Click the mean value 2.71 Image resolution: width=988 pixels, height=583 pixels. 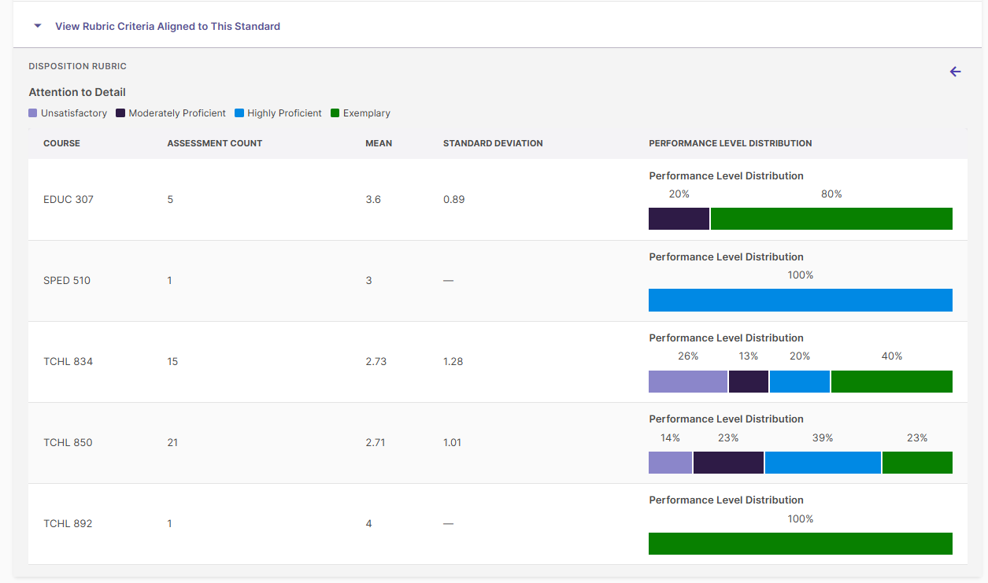pyautogui.click(x=376, y=443)
